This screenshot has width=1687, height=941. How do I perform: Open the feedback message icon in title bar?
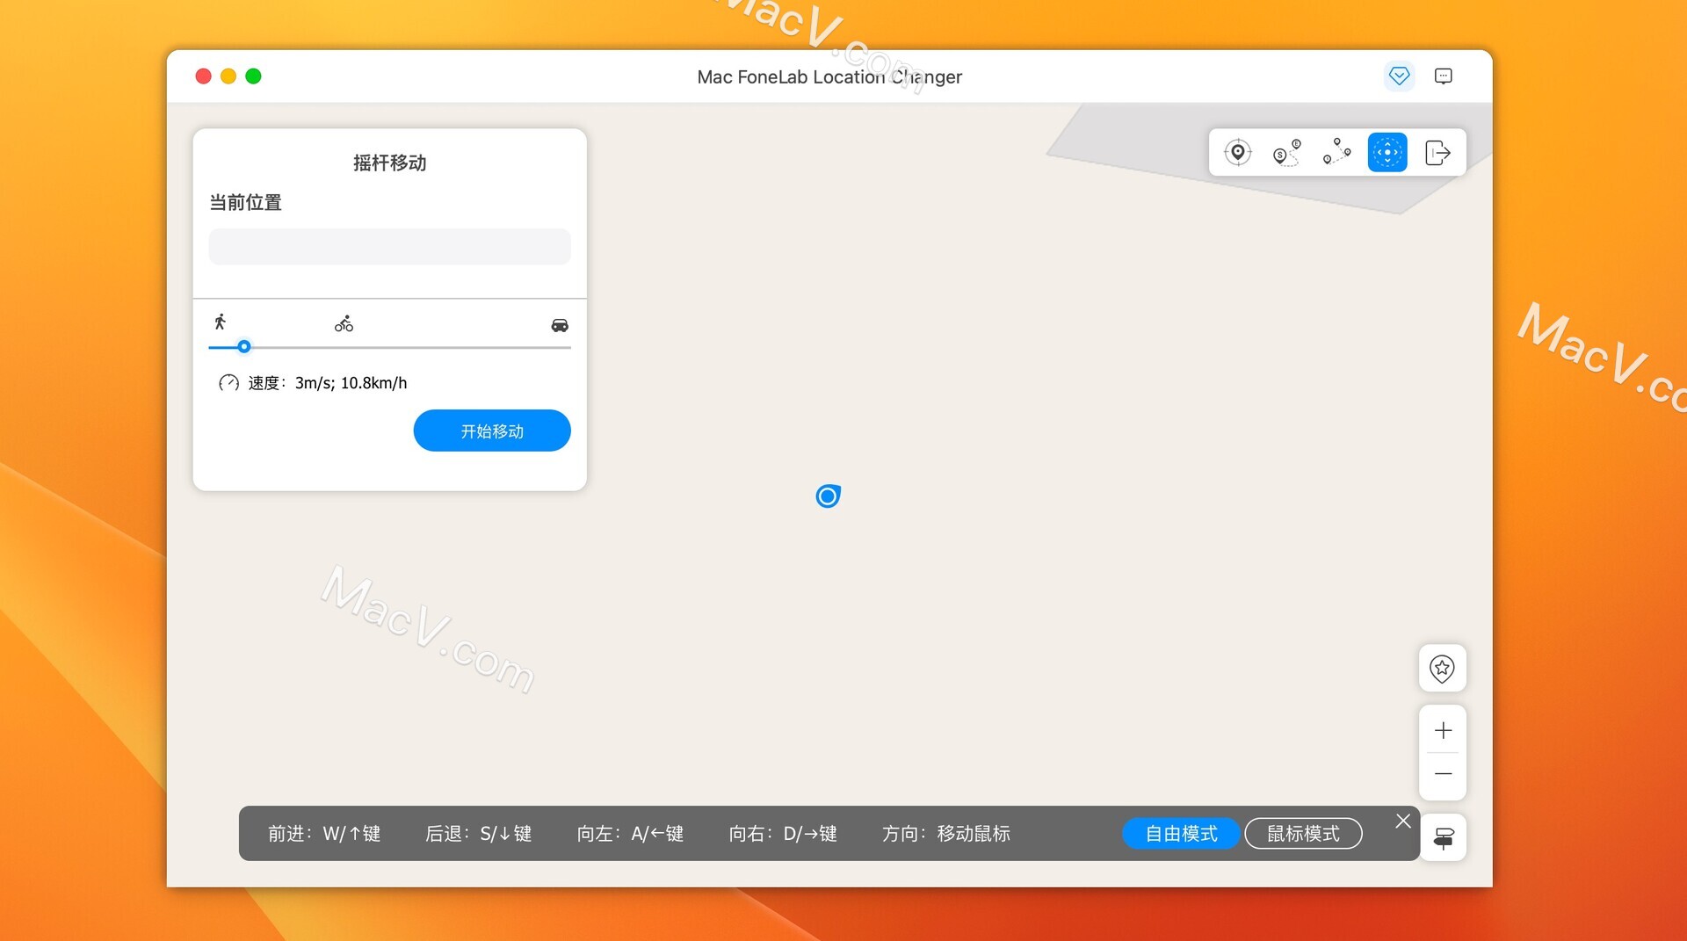[x=1443, y=76]
